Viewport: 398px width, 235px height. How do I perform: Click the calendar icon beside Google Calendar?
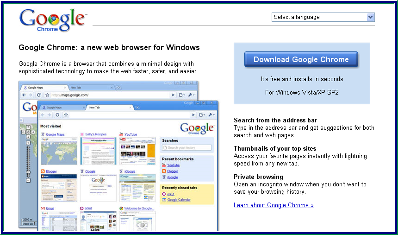[x=164, y=200]
